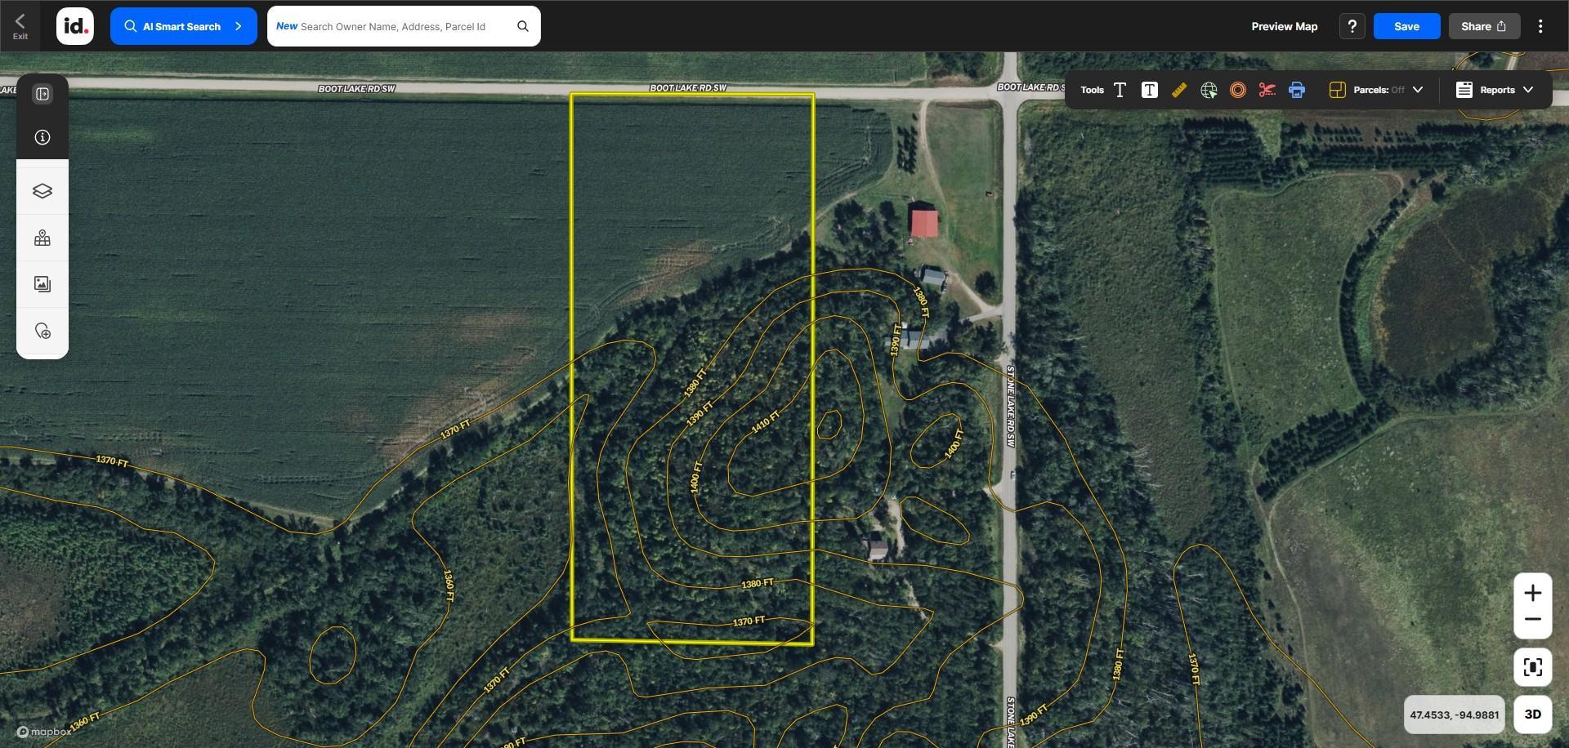Viewport: 1569px width, 748px height.
Task: Click the print map icon
Action: coord(1297,90)
